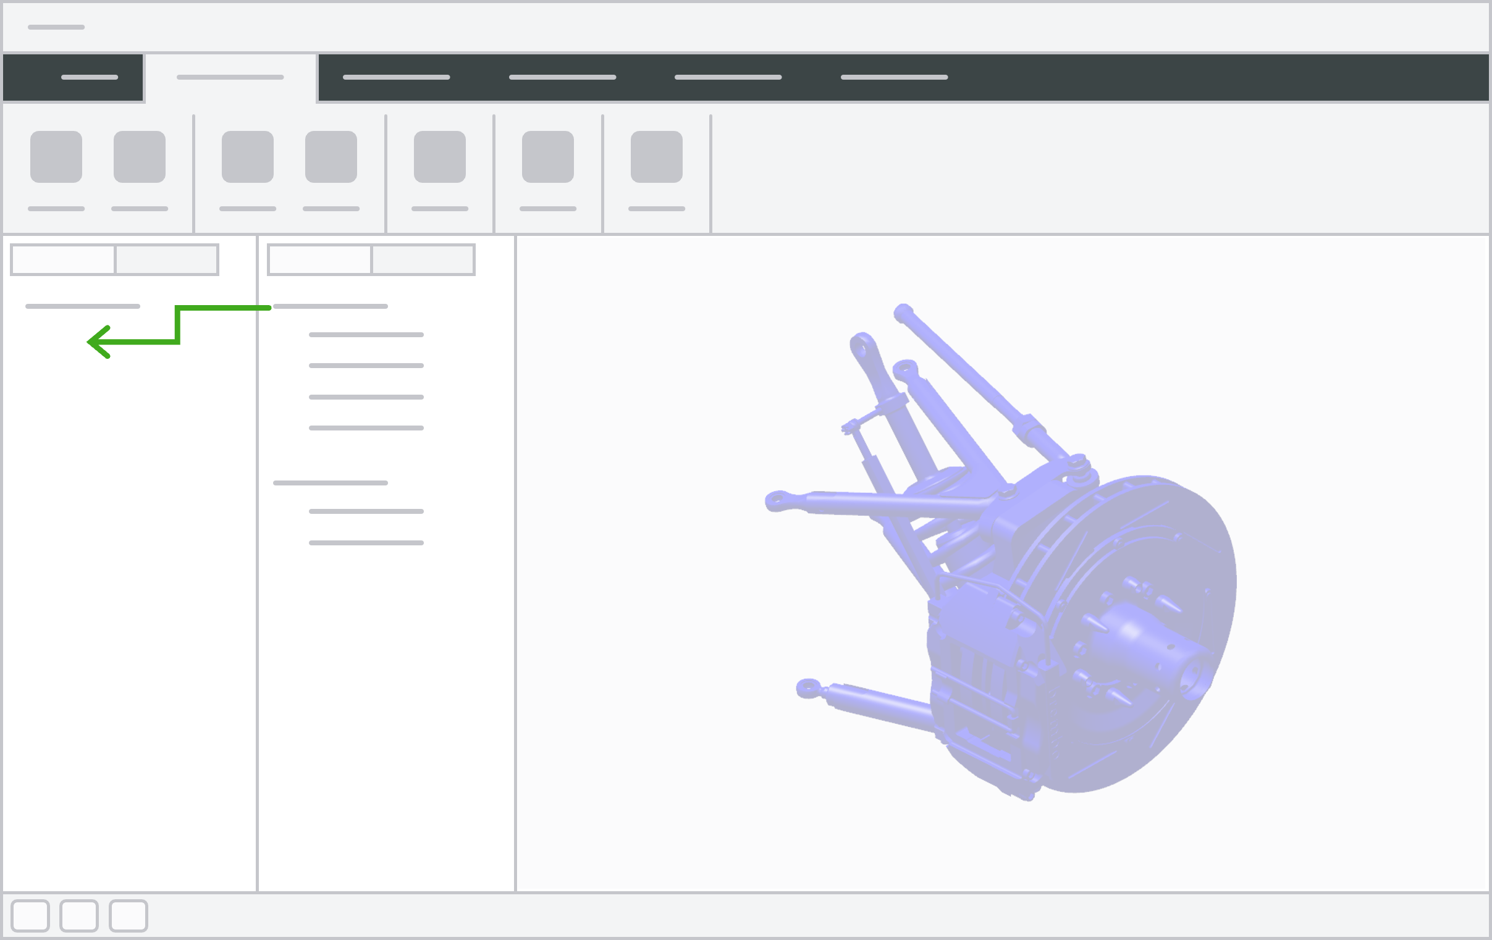The height and width of the screenshot is (940, 1492).
Task: Toggle the third status bar button
Action: point(129,917)
